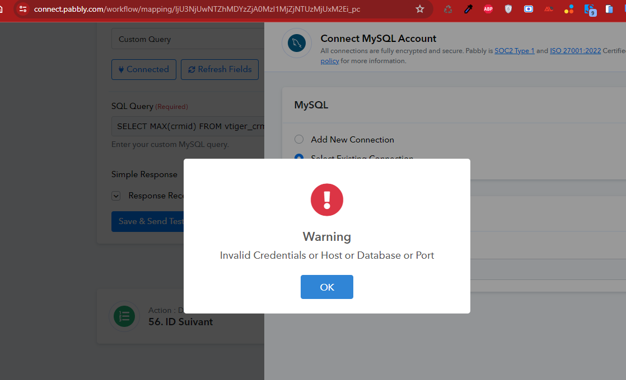Open the SOC2 Type 1 link
The width and height of the screenshot is (626, 380).
[514, 51]
